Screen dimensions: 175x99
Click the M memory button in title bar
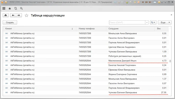click(143, 2)
